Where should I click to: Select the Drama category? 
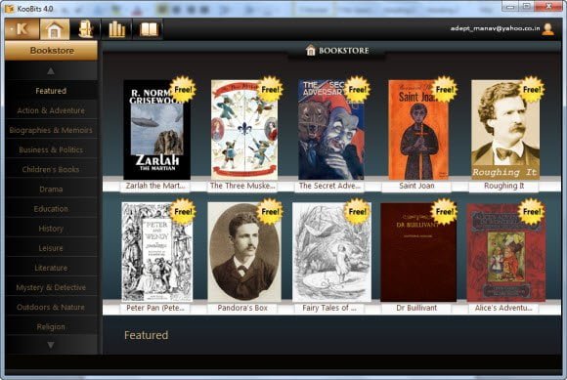coord(52,190)
